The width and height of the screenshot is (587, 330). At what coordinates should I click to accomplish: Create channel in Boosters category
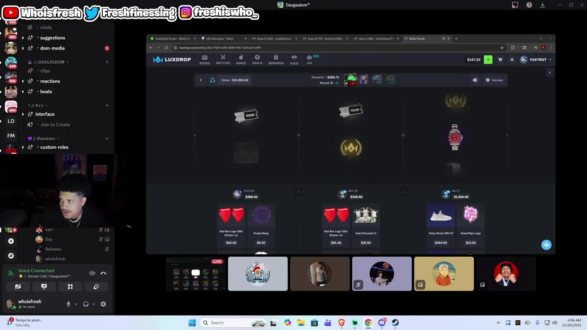coord(107,138)
